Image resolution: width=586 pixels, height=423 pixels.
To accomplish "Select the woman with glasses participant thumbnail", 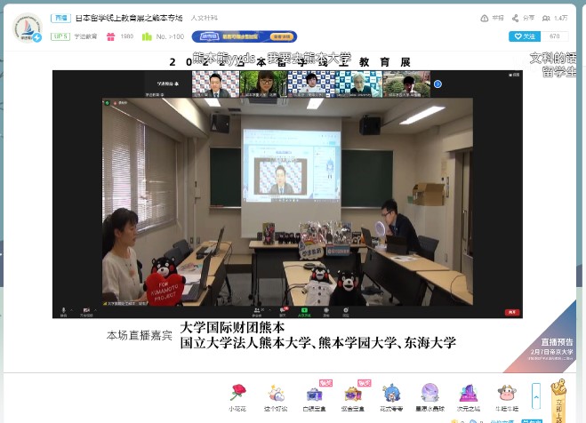I will [x=263, y=84].
